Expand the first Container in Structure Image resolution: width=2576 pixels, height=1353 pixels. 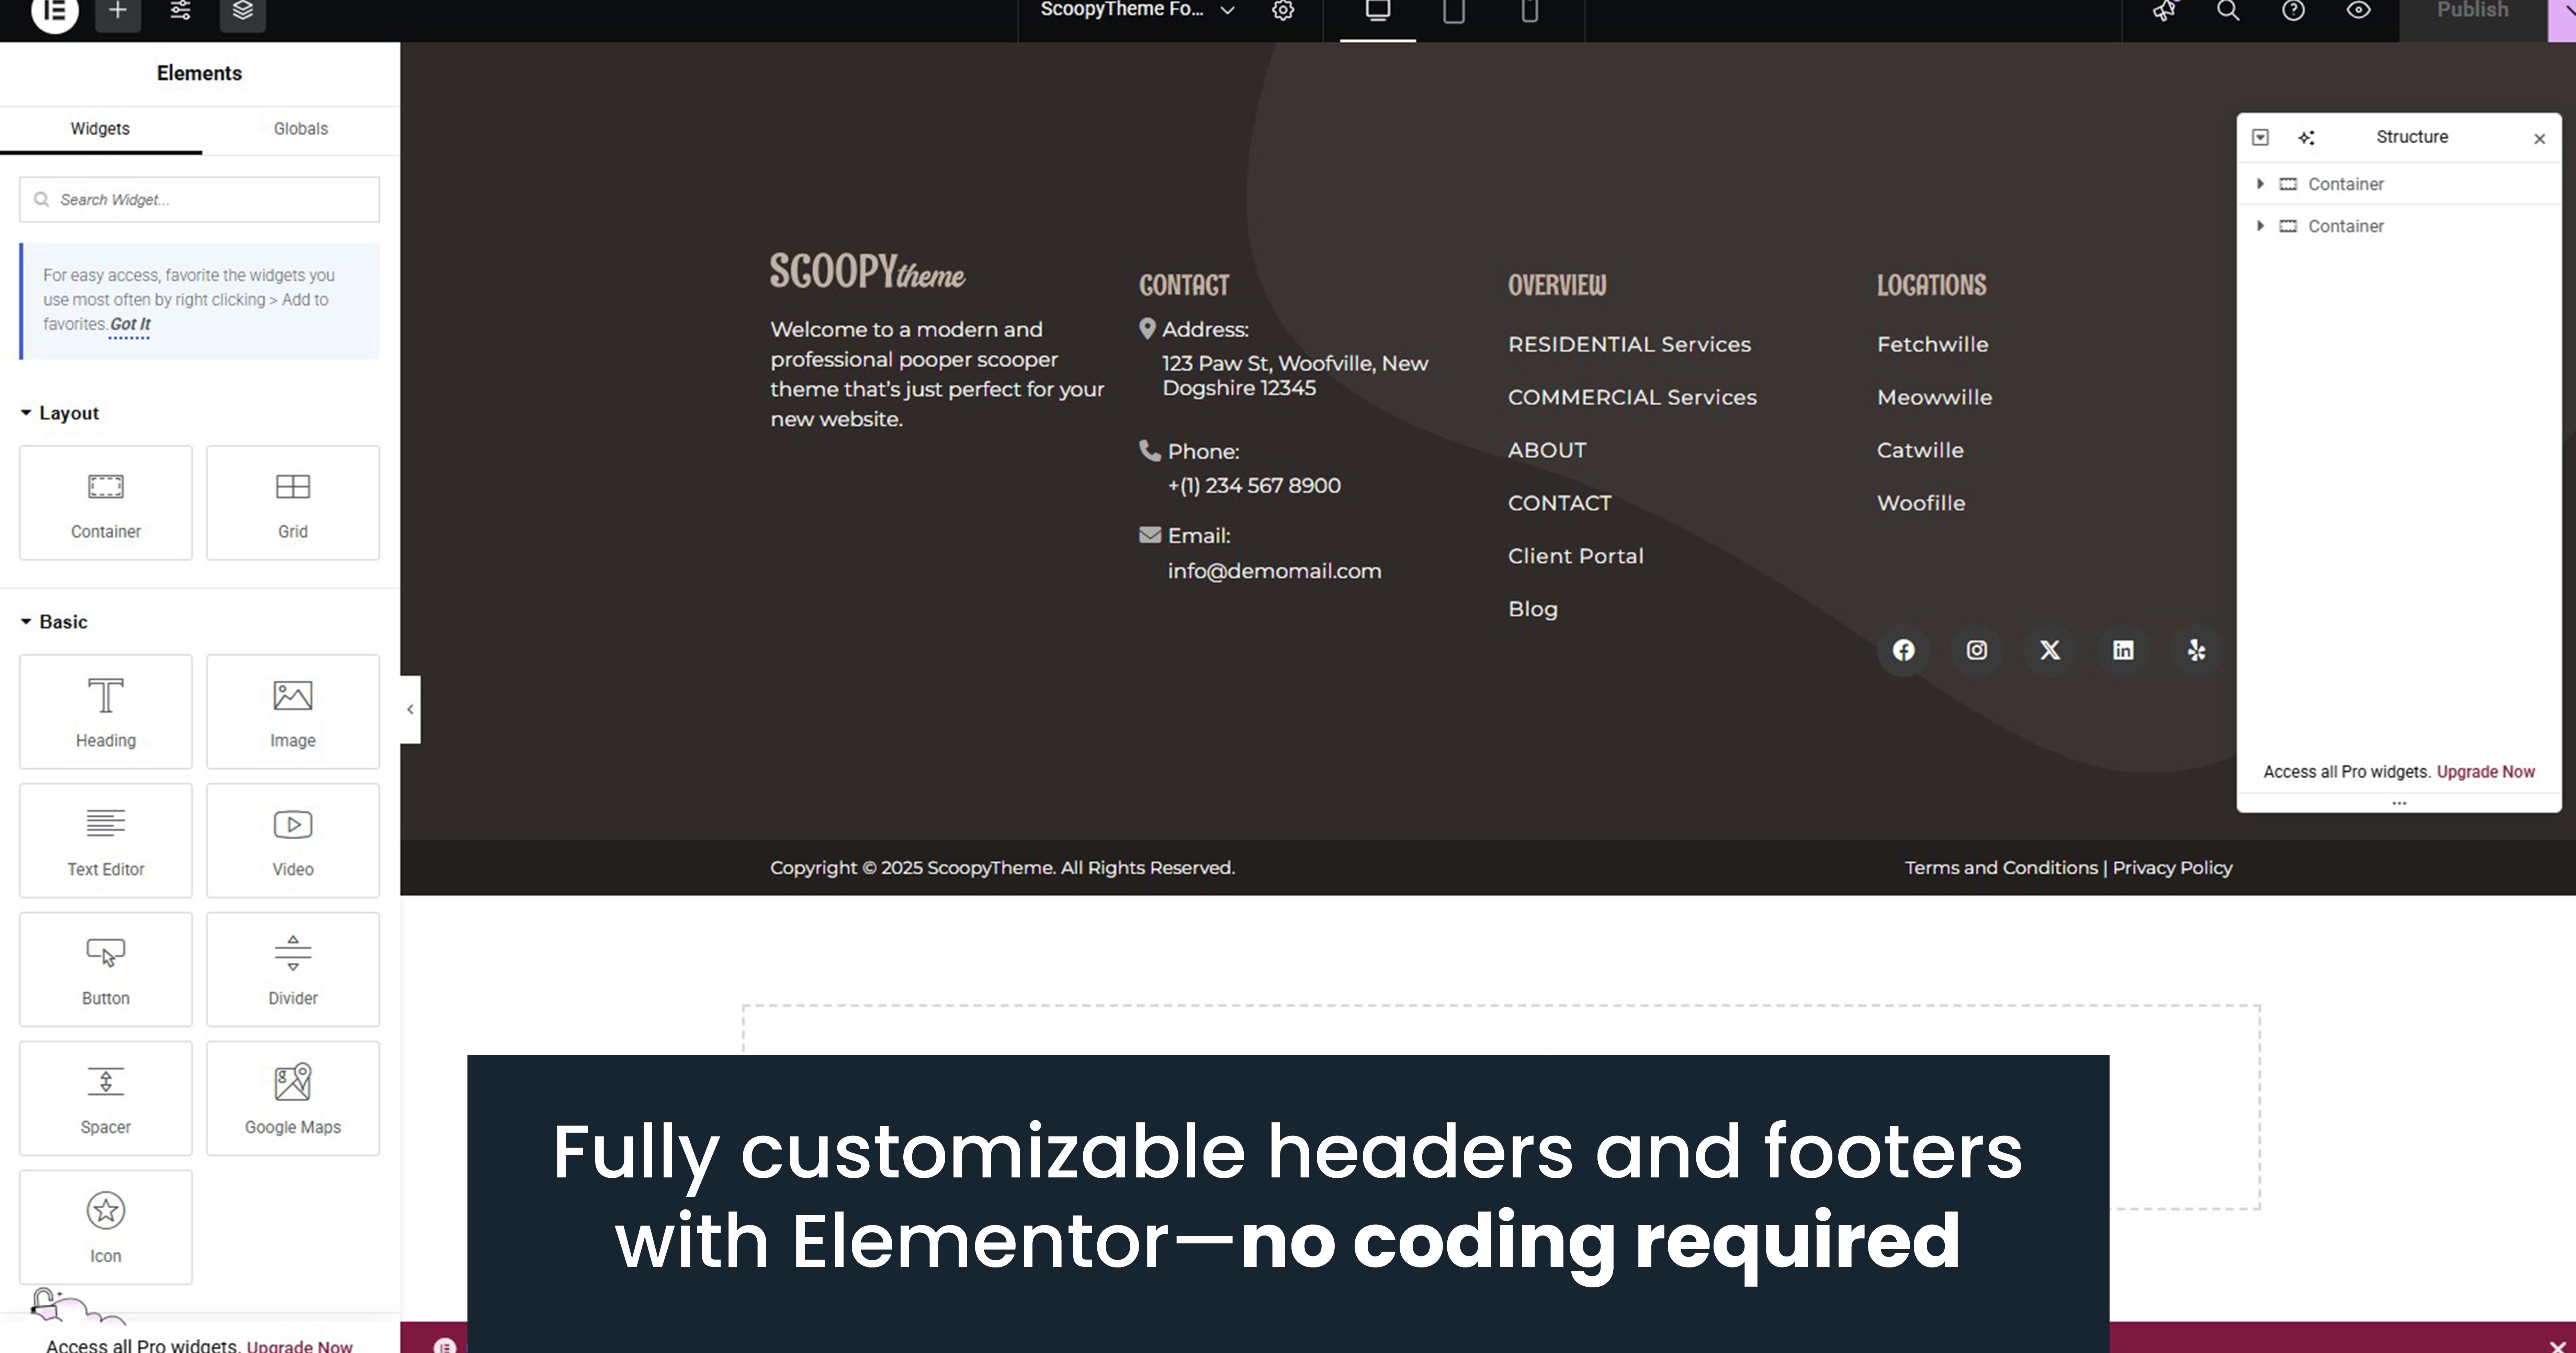tap(2260, 184)
